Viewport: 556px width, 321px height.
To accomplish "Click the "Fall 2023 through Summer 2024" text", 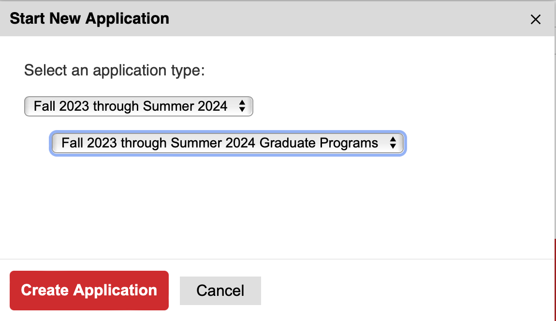I will pos(131,106).
